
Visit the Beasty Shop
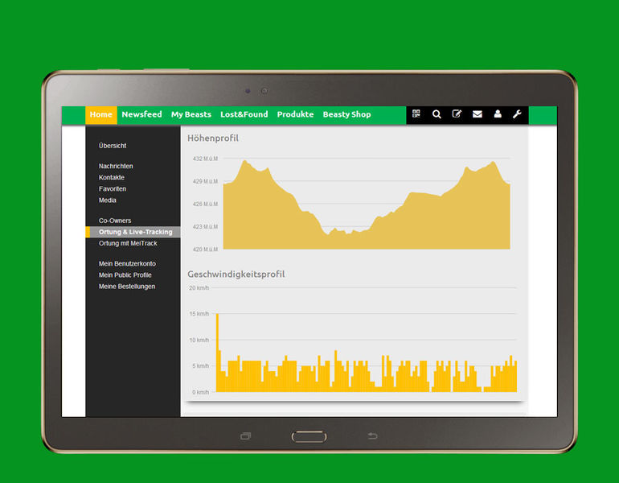coord(346,114)
